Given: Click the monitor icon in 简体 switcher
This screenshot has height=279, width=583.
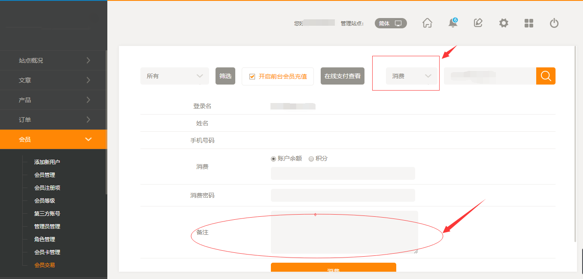Looking at the screenshot, I should [x=398, y=24].
